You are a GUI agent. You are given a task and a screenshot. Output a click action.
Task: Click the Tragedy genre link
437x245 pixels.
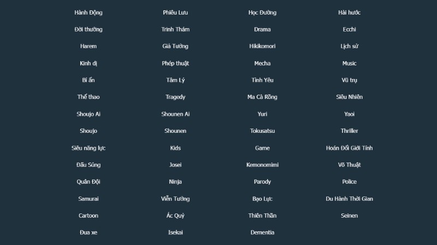(175, 97)
